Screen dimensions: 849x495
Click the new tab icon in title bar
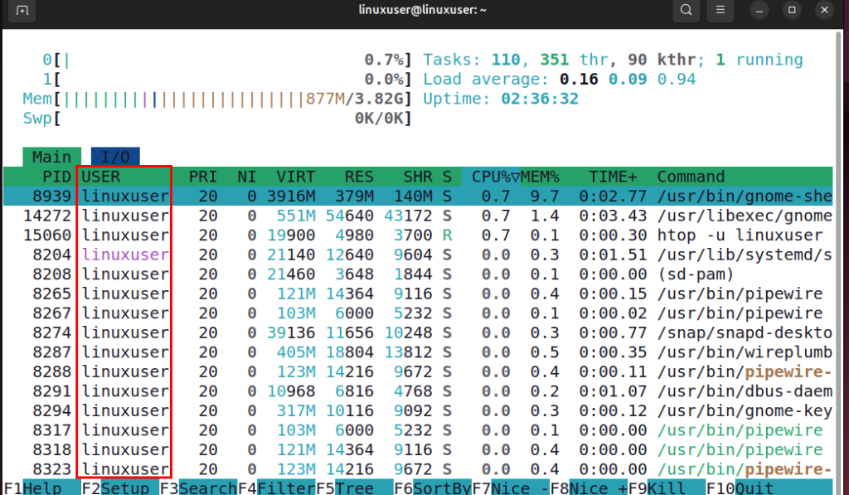coord(22,11)
